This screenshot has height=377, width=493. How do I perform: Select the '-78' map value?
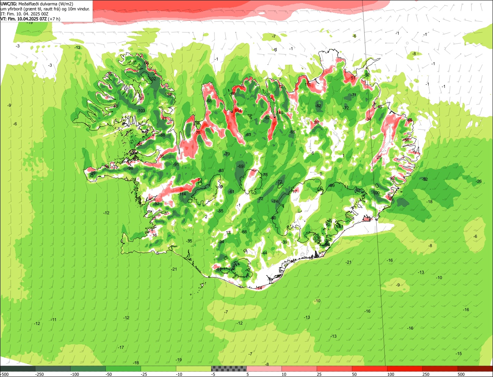[x=264, y=175]
